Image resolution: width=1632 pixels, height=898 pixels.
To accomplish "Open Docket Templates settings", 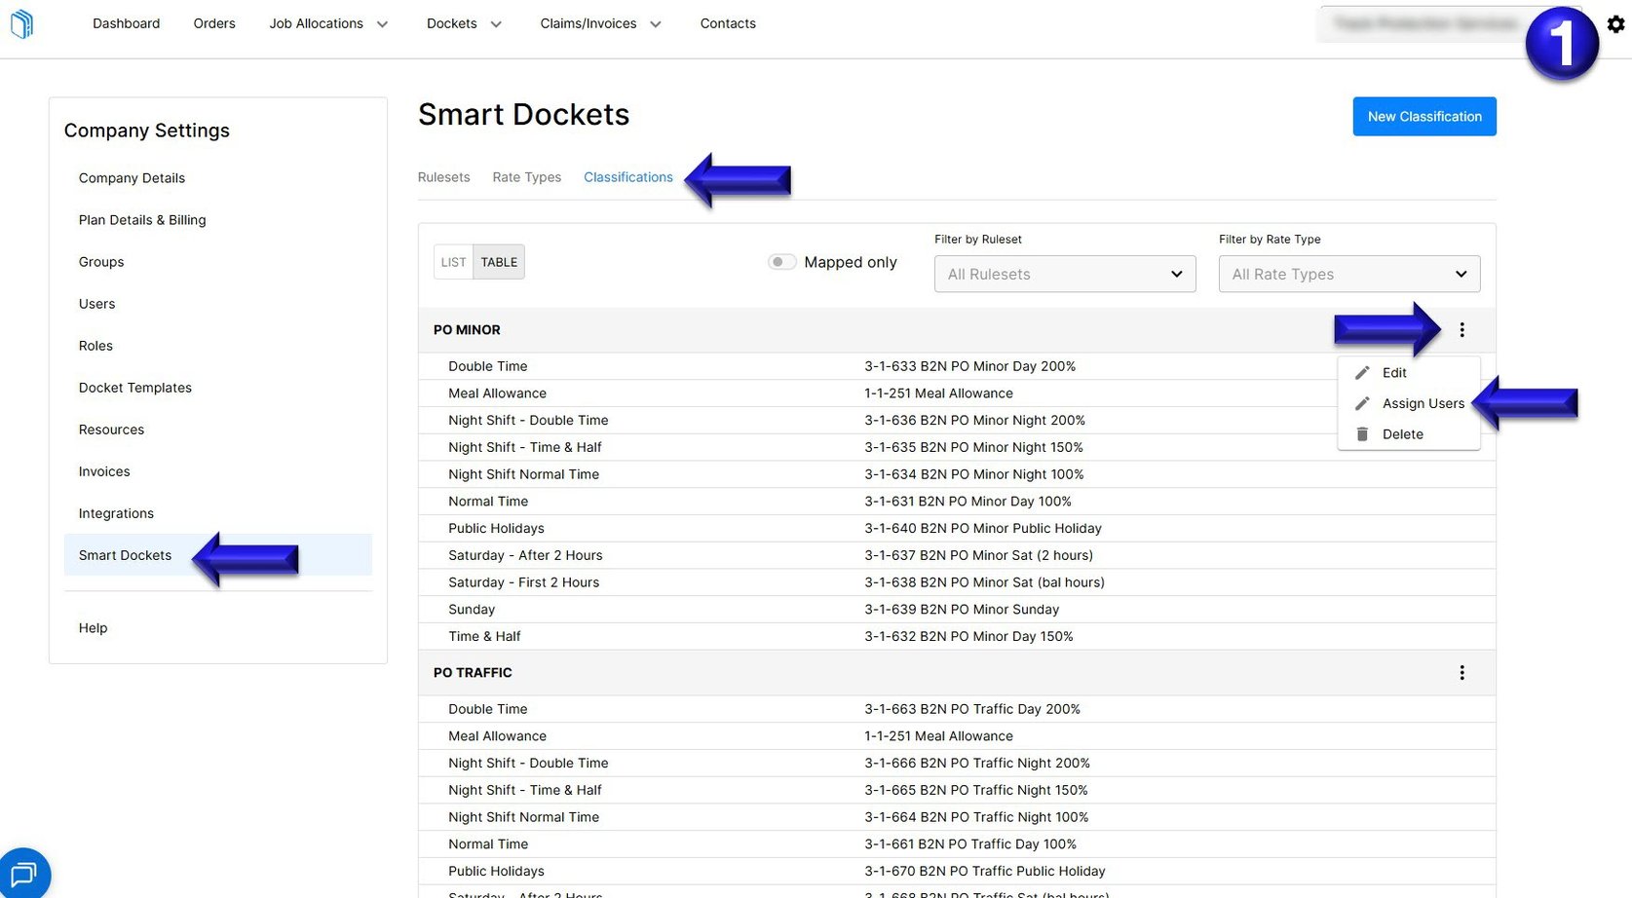I will click(x=135, y=388).
